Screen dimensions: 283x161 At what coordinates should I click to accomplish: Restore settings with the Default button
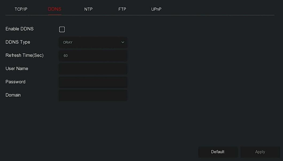[x=218, y=152]
